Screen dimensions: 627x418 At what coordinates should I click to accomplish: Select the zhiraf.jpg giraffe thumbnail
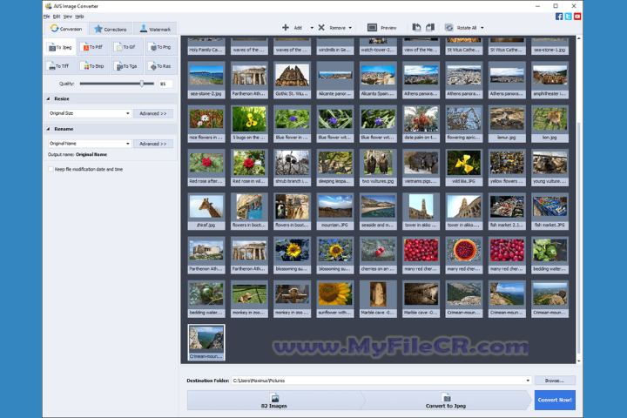[x=206, y=212]
